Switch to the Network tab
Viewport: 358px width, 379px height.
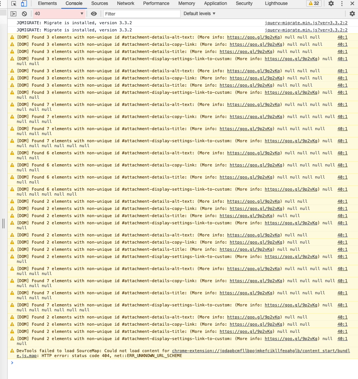pos(126,3)
